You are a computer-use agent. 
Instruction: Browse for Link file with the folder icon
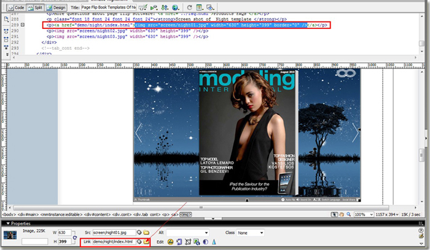146,241
